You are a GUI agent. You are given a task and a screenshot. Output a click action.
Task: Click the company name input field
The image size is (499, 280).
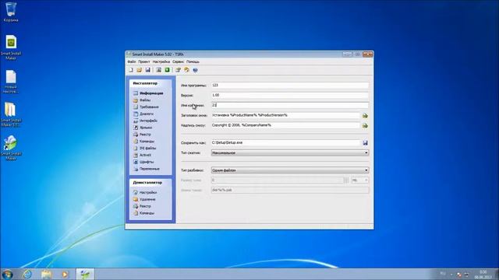(x=290, y=105)
